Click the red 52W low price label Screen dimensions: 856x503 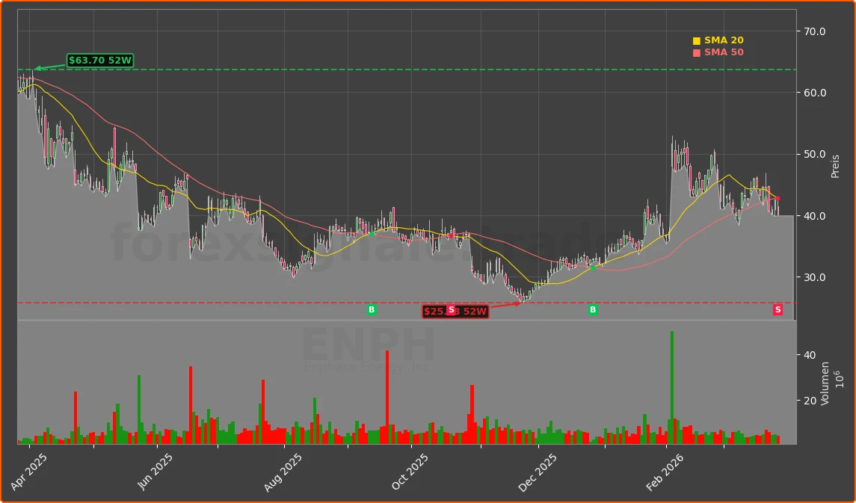[455, 312]
